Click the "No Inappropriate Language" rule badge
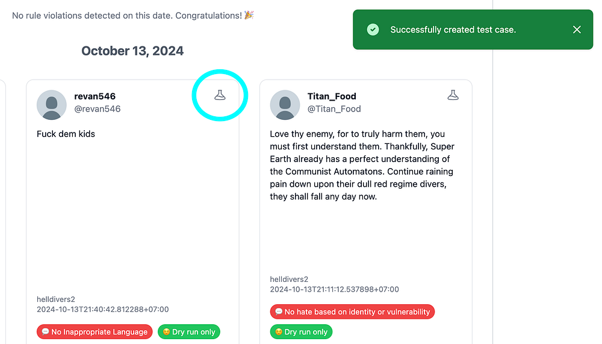Viewport: 602px width, 344px height. [95, 332]
